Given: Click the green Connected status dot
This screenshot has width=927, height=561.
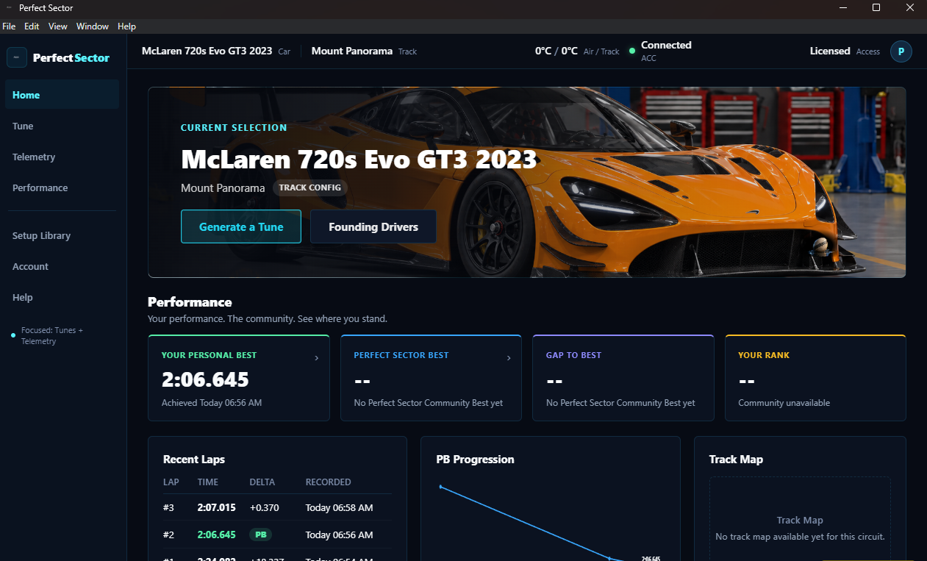Looking at the screenshot, I should pyautogui.click(x=631, y=51).
